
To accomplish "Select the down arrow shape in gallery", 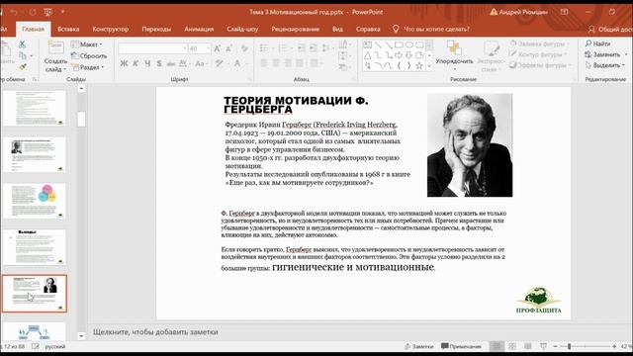I will tap(408, 55).
